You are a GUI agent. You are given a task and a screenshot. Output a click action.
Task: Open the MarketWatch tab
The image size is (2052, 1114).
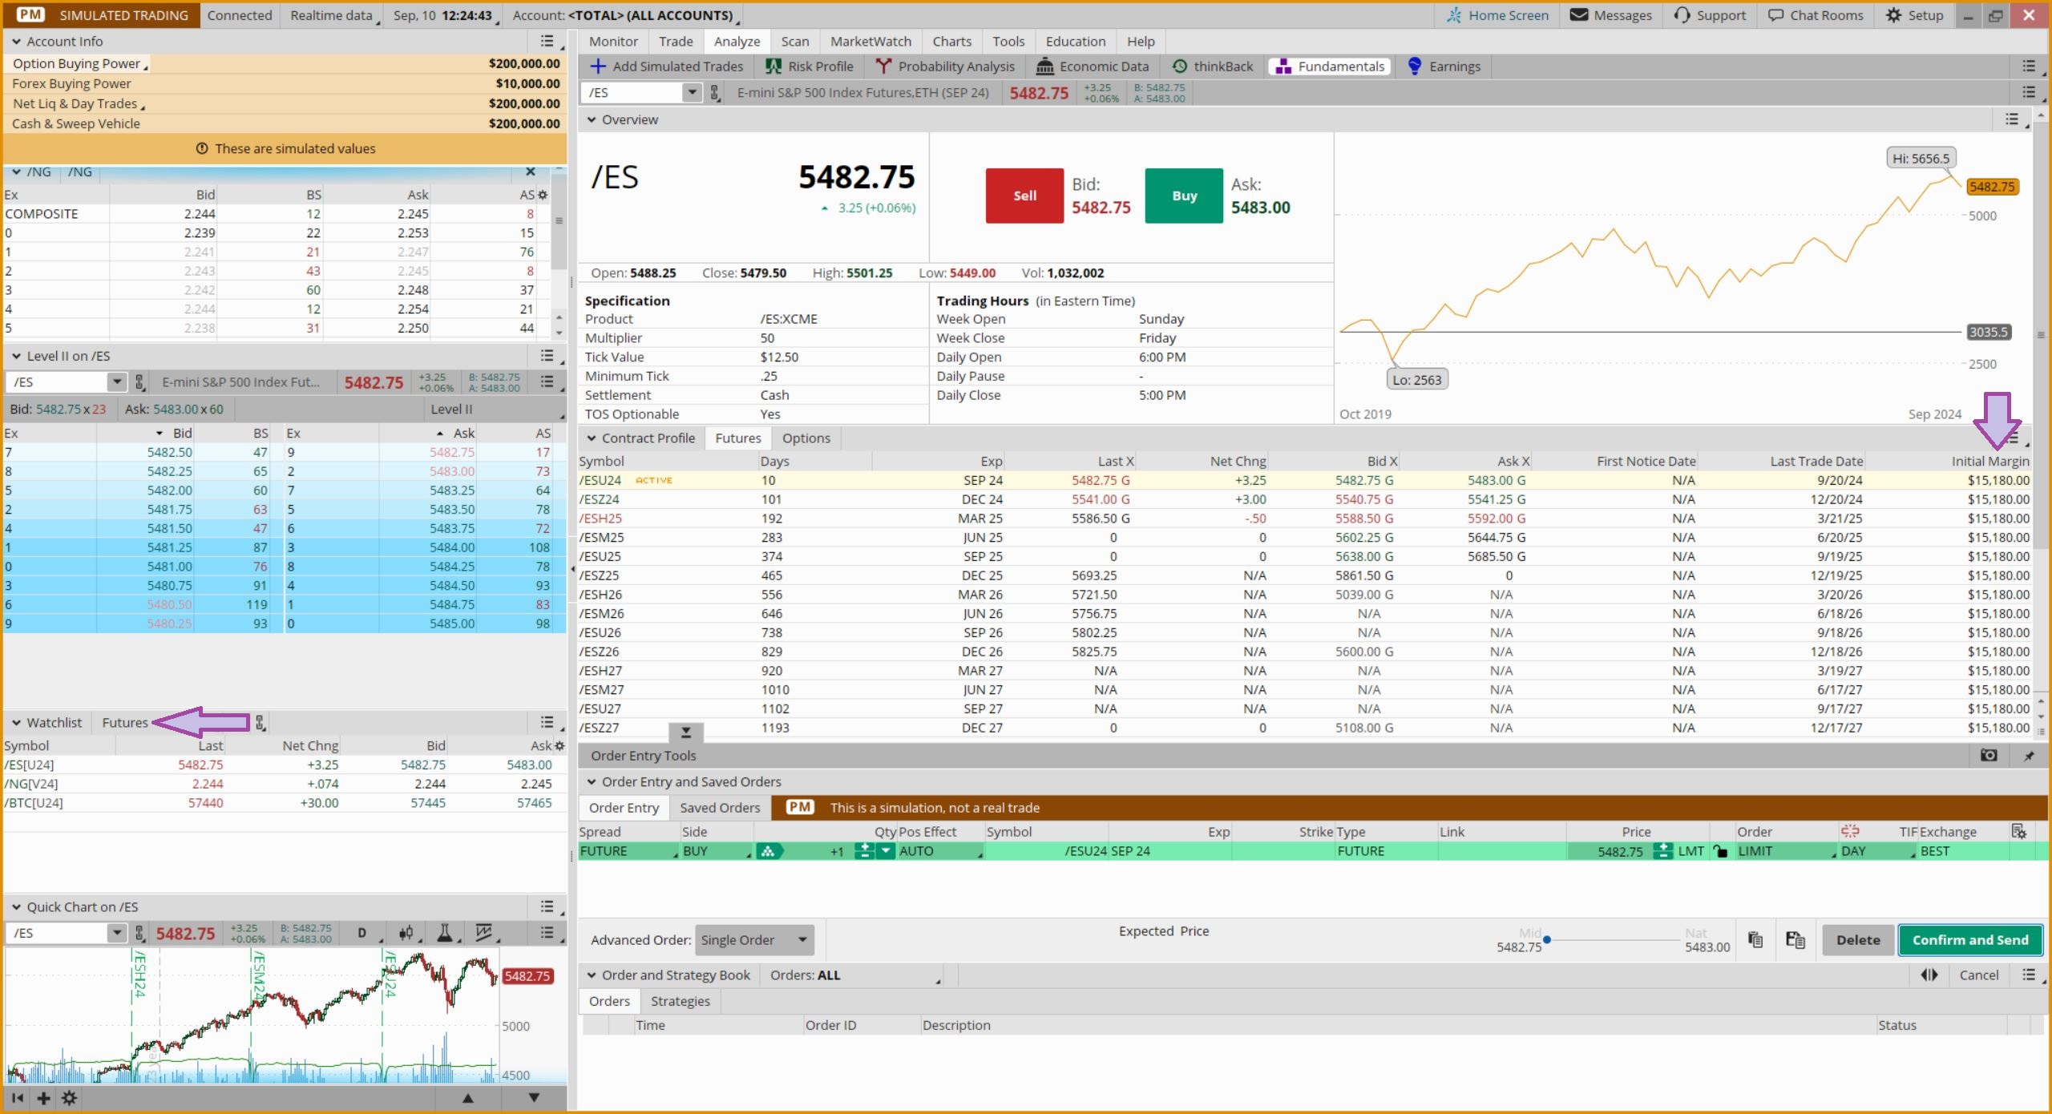coord(870,42)
